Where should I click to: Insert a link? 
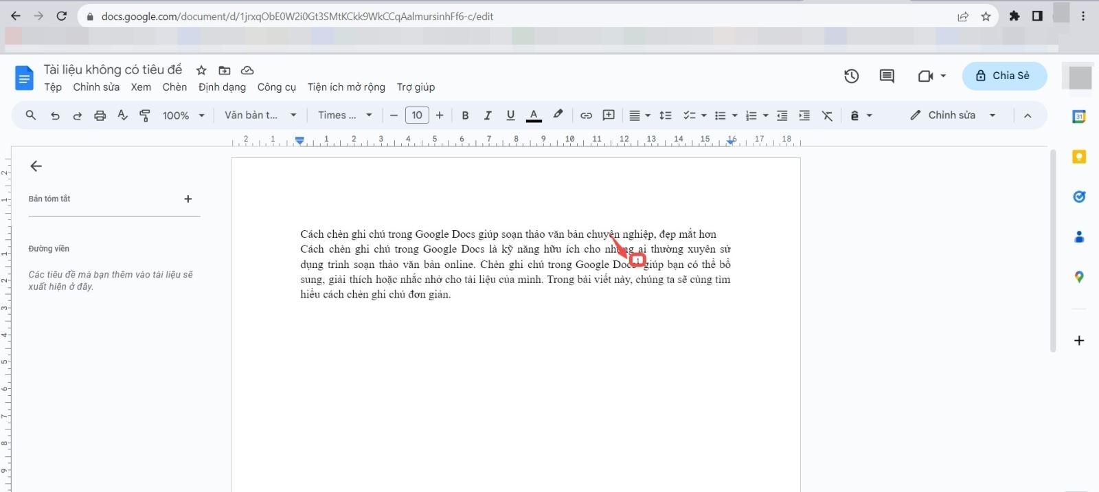coord(586,115)
